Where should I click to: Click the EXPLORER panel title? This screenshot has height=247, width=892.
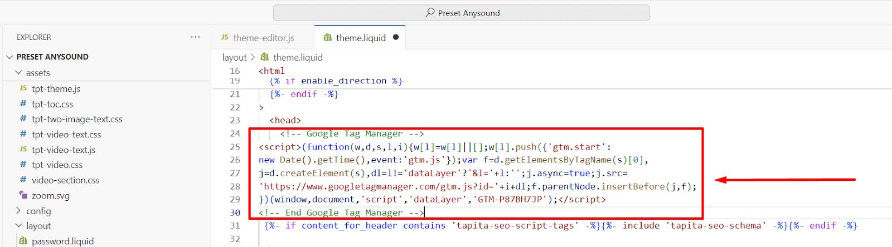33,37
